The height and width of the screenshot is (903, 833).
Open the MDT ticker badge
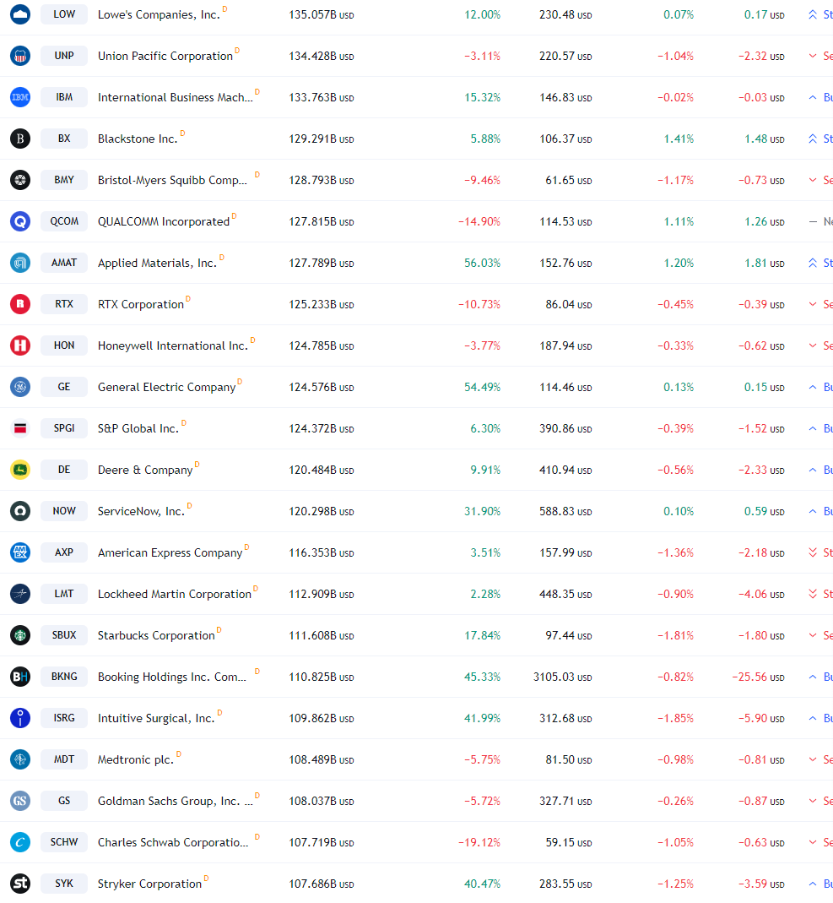point(64,759)
